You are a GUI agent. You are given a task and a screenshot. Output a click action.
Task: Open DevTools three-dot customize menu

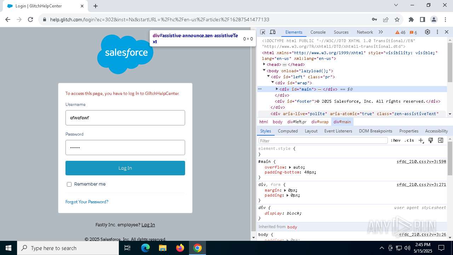tap(437, 32)
